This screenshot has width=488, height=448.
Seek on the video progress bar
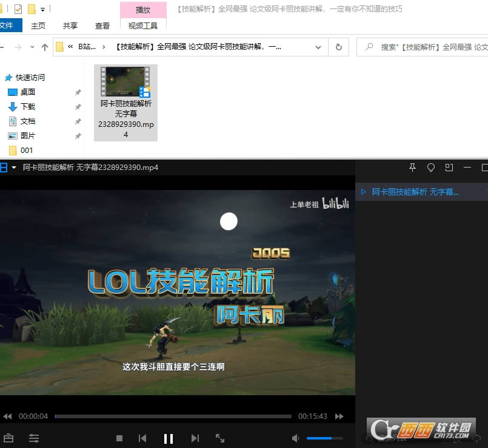[173, 416]
